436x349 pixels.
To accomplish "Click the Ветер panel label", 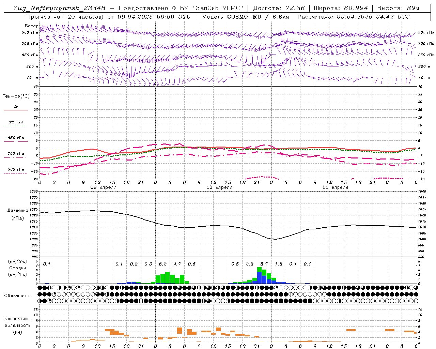I will tap(31, 26).
